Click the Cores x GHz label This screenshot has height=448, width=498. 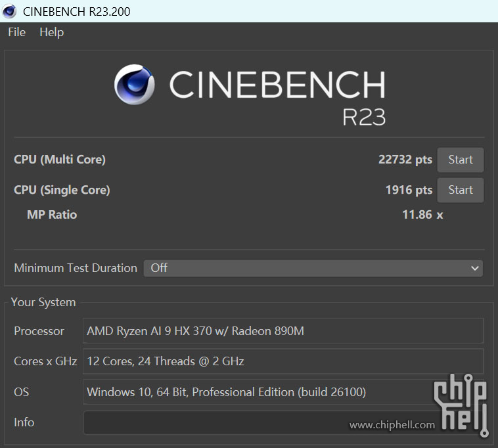(x=45, y=361)
